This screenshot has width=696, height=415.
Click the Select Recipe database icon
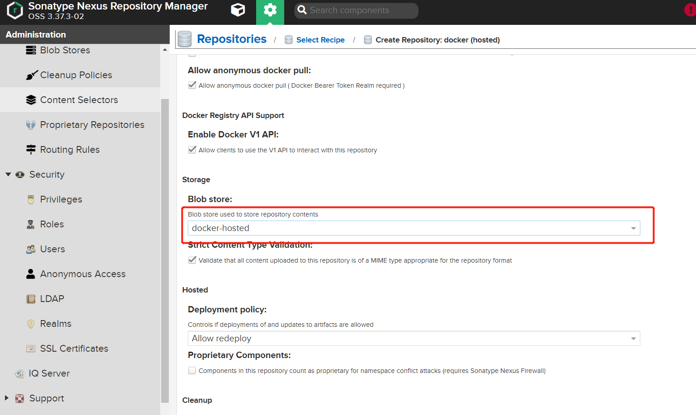tap(289, 40)
